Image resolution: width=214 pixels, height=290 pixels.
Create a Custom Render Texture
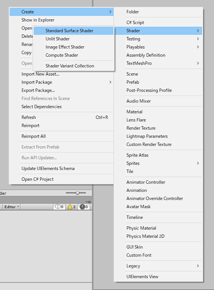tap(158, 144)
